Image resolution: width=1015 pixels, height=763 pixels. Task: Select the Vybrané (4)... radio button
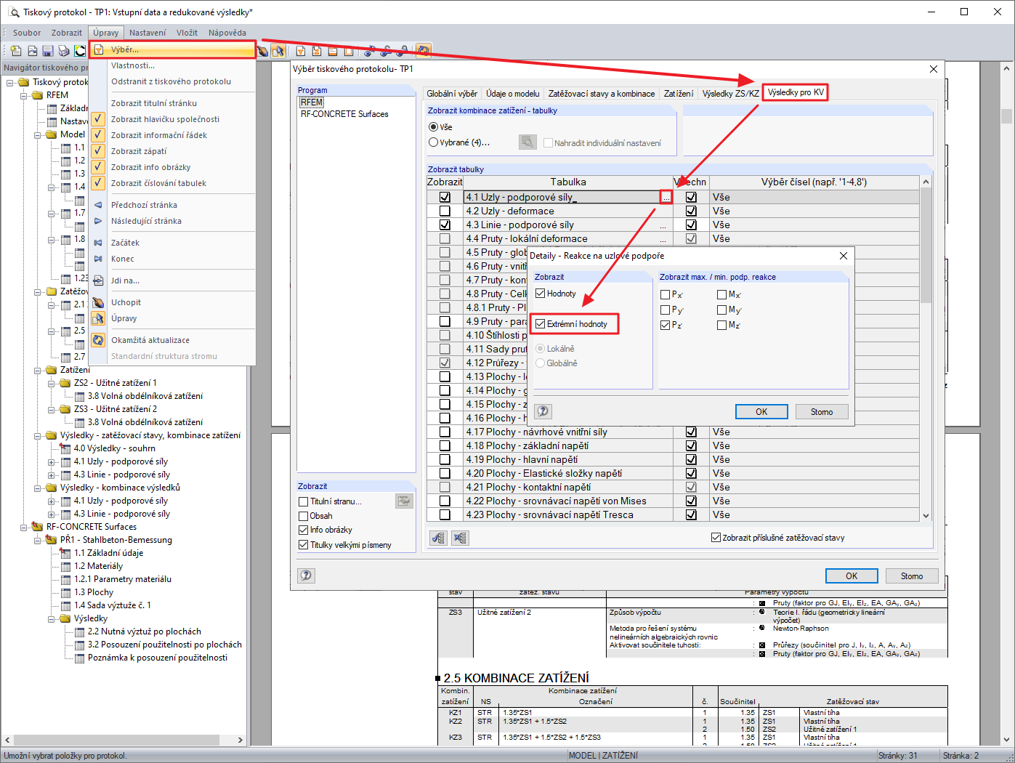434,142
